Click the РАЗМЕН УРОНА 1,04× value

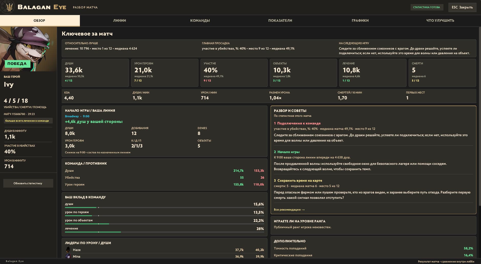[x=275, y=98]
